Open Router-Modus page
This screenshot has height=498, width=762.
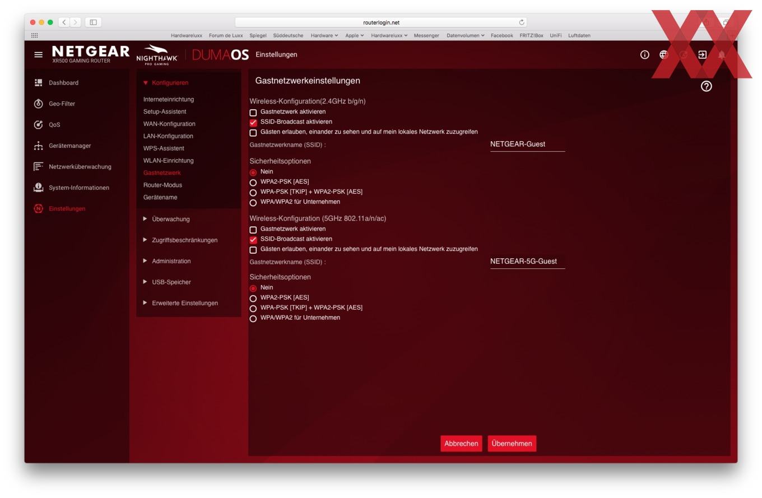click(x=162, y=185)
